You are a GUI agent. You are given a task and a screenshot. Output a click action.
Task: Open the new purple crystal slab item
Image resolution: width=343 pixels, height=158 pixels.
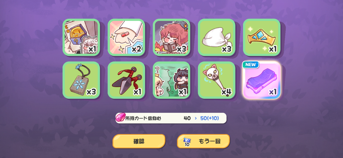[262, 80]
